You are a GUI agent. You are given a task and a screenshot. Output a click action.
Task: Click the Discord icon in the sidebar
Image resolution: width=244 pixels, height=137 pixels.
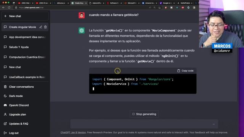click(5, 105)
